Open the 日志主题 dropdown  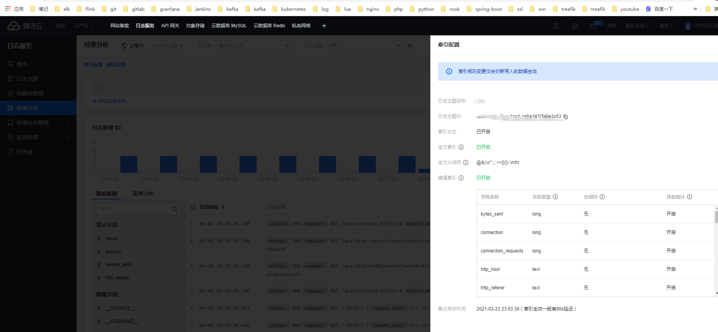(x=365, y=46)
